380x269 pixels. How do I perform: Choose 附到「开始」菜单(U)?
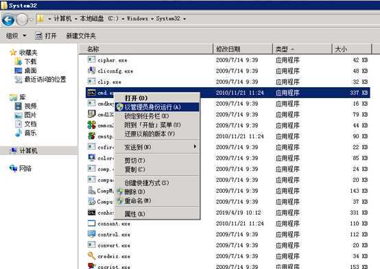click(157, 125)
